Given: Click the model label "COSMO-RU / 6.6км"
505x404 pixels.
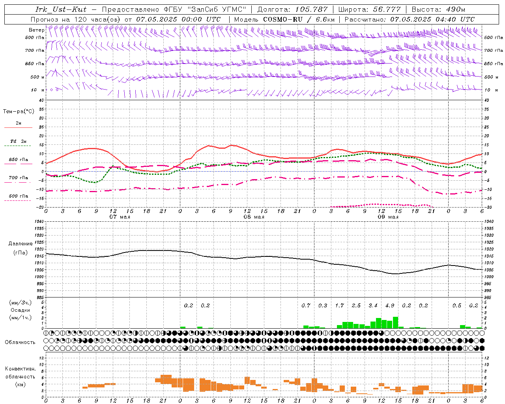Looking at the screenshot, I should 299,19.
